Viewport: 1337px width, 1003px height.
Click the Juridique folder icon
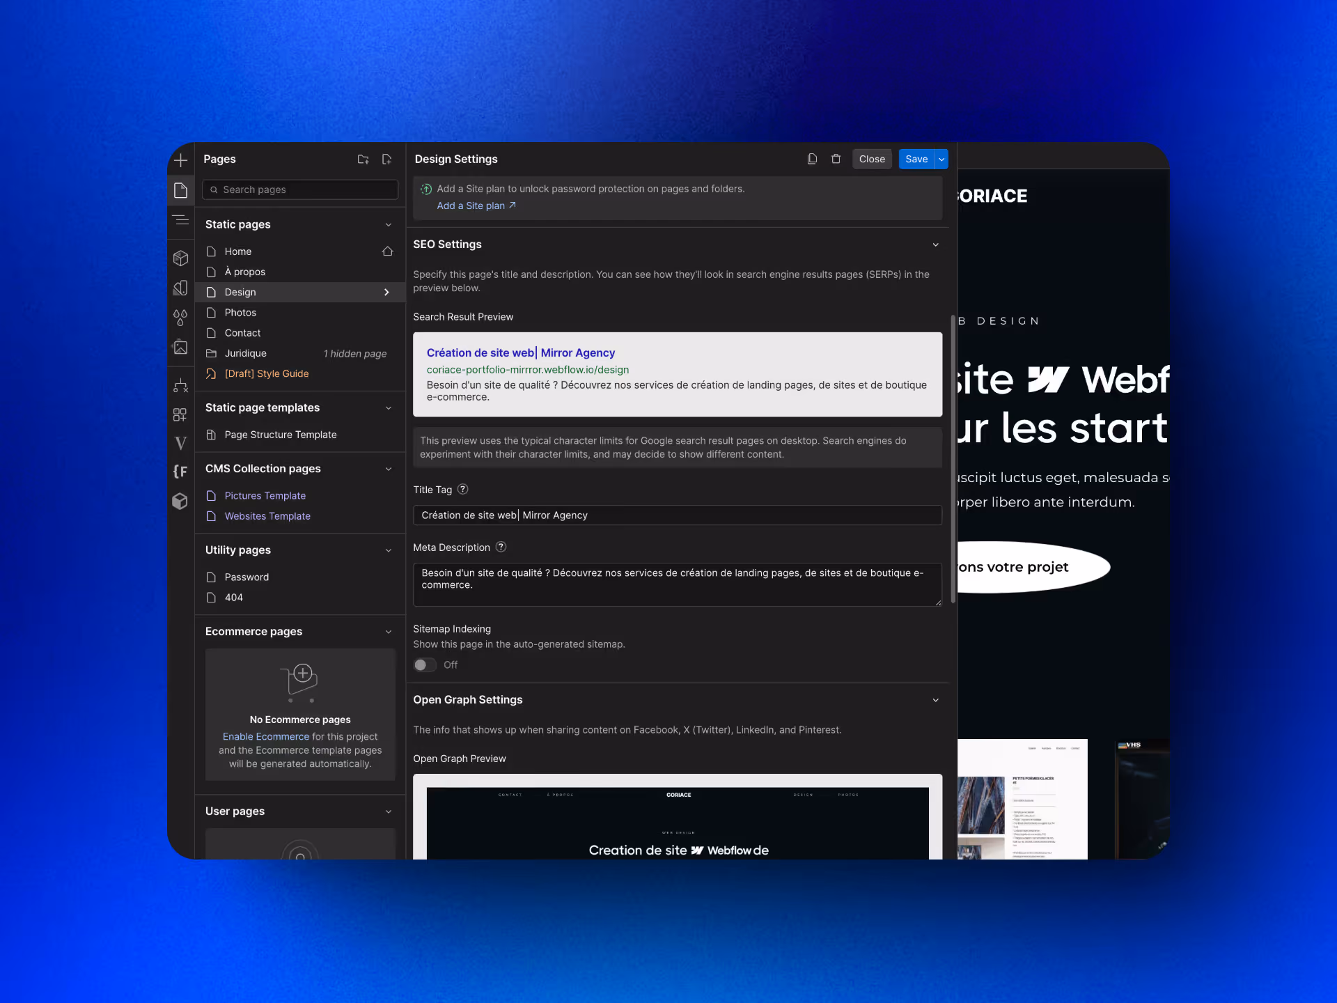[x=212, y=353]
